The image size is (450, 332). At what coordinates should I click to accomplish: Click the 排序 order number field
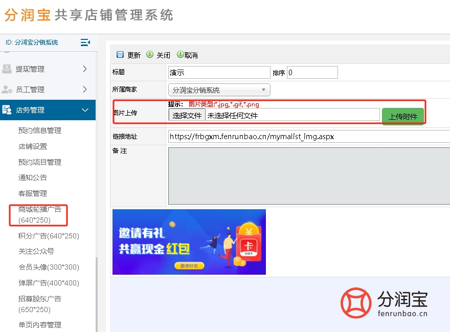(x=312, y=72)
